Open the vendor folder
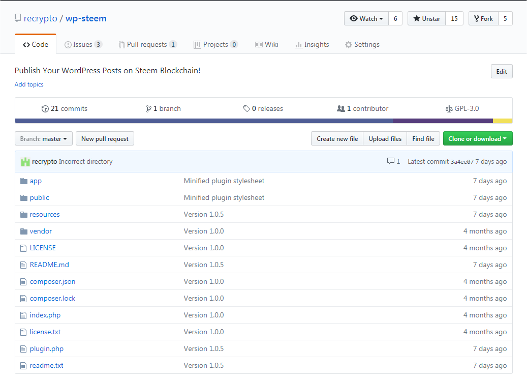Viewport: 527px width, 379px height. click(x=41, y=231)
